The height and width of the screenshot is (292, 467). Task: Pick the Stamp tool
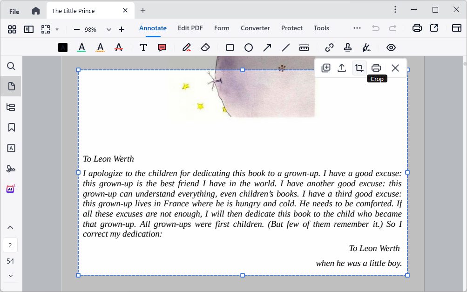point(347,47)
